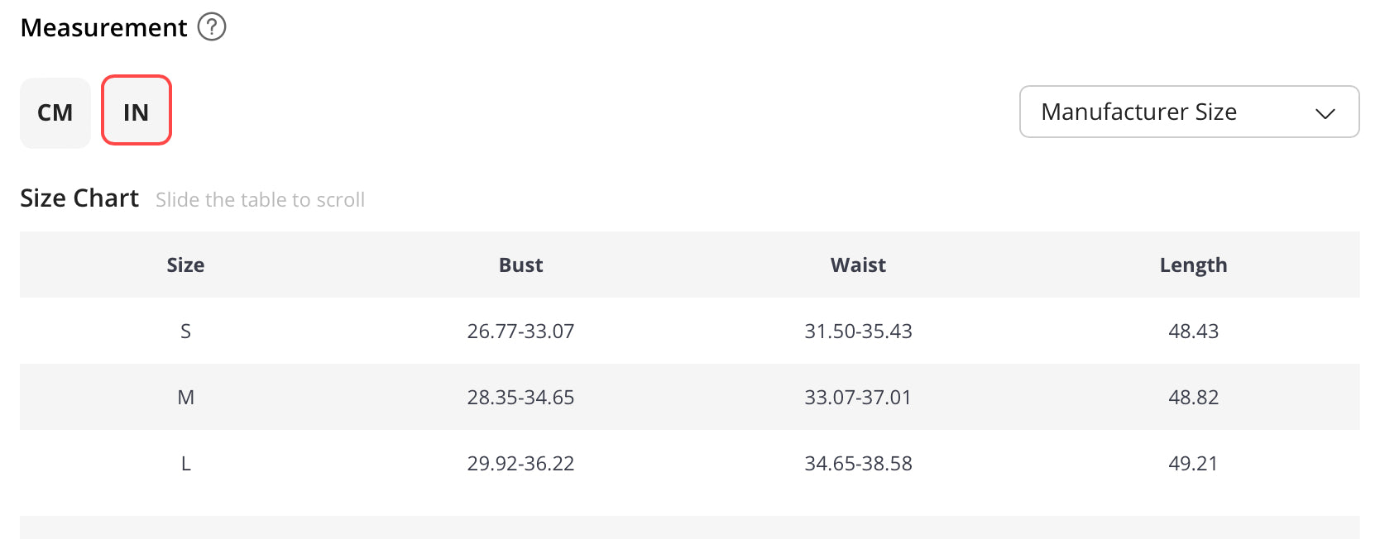Click the Size column header

click(x=185, y=265)
